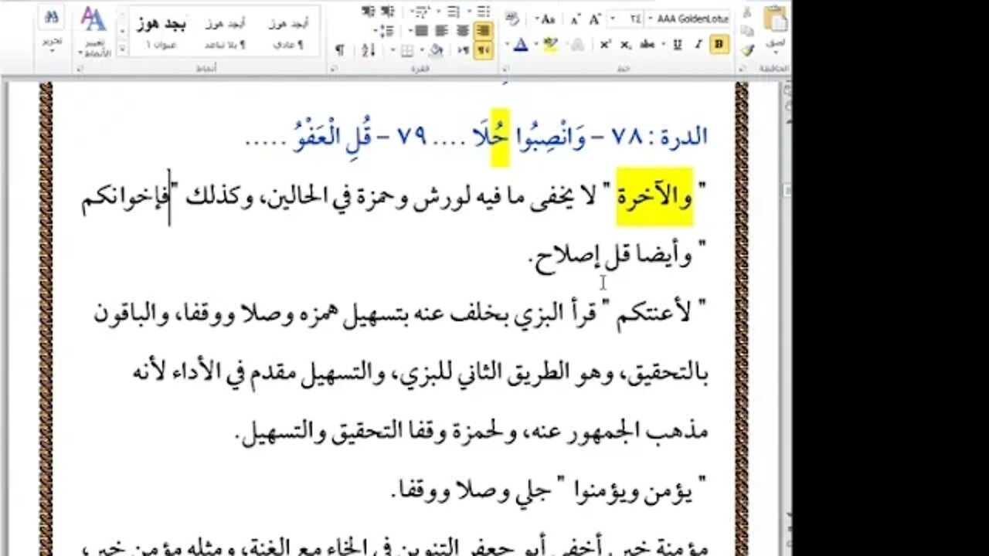The image size is (989, 556).
Task: Apply the blue A font color
Action: (521, 44)
